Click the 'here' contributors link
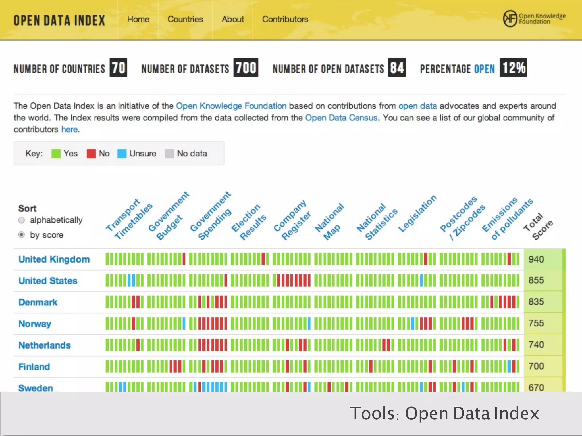This screenshot has height=436, width=582. point(69,129)
